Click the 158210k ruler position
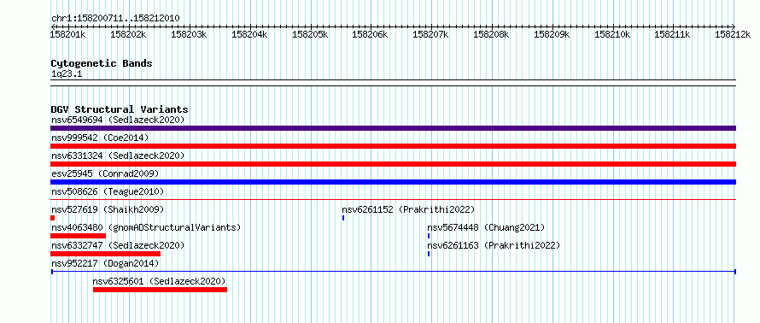Viewport: 760px width, 323px height. [x=612, y=34]
